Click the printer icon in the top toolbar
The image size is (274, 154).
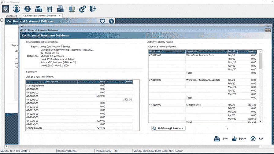pos(39,9)
